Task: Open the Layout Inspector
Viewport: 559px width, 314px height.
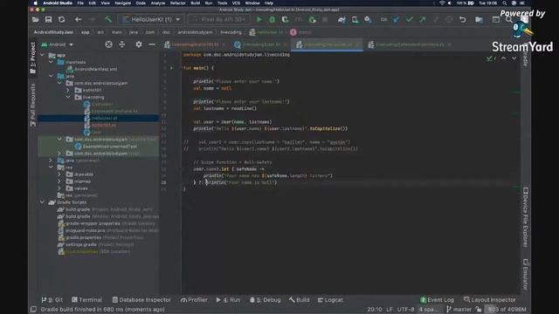Action: pos(490,300)
